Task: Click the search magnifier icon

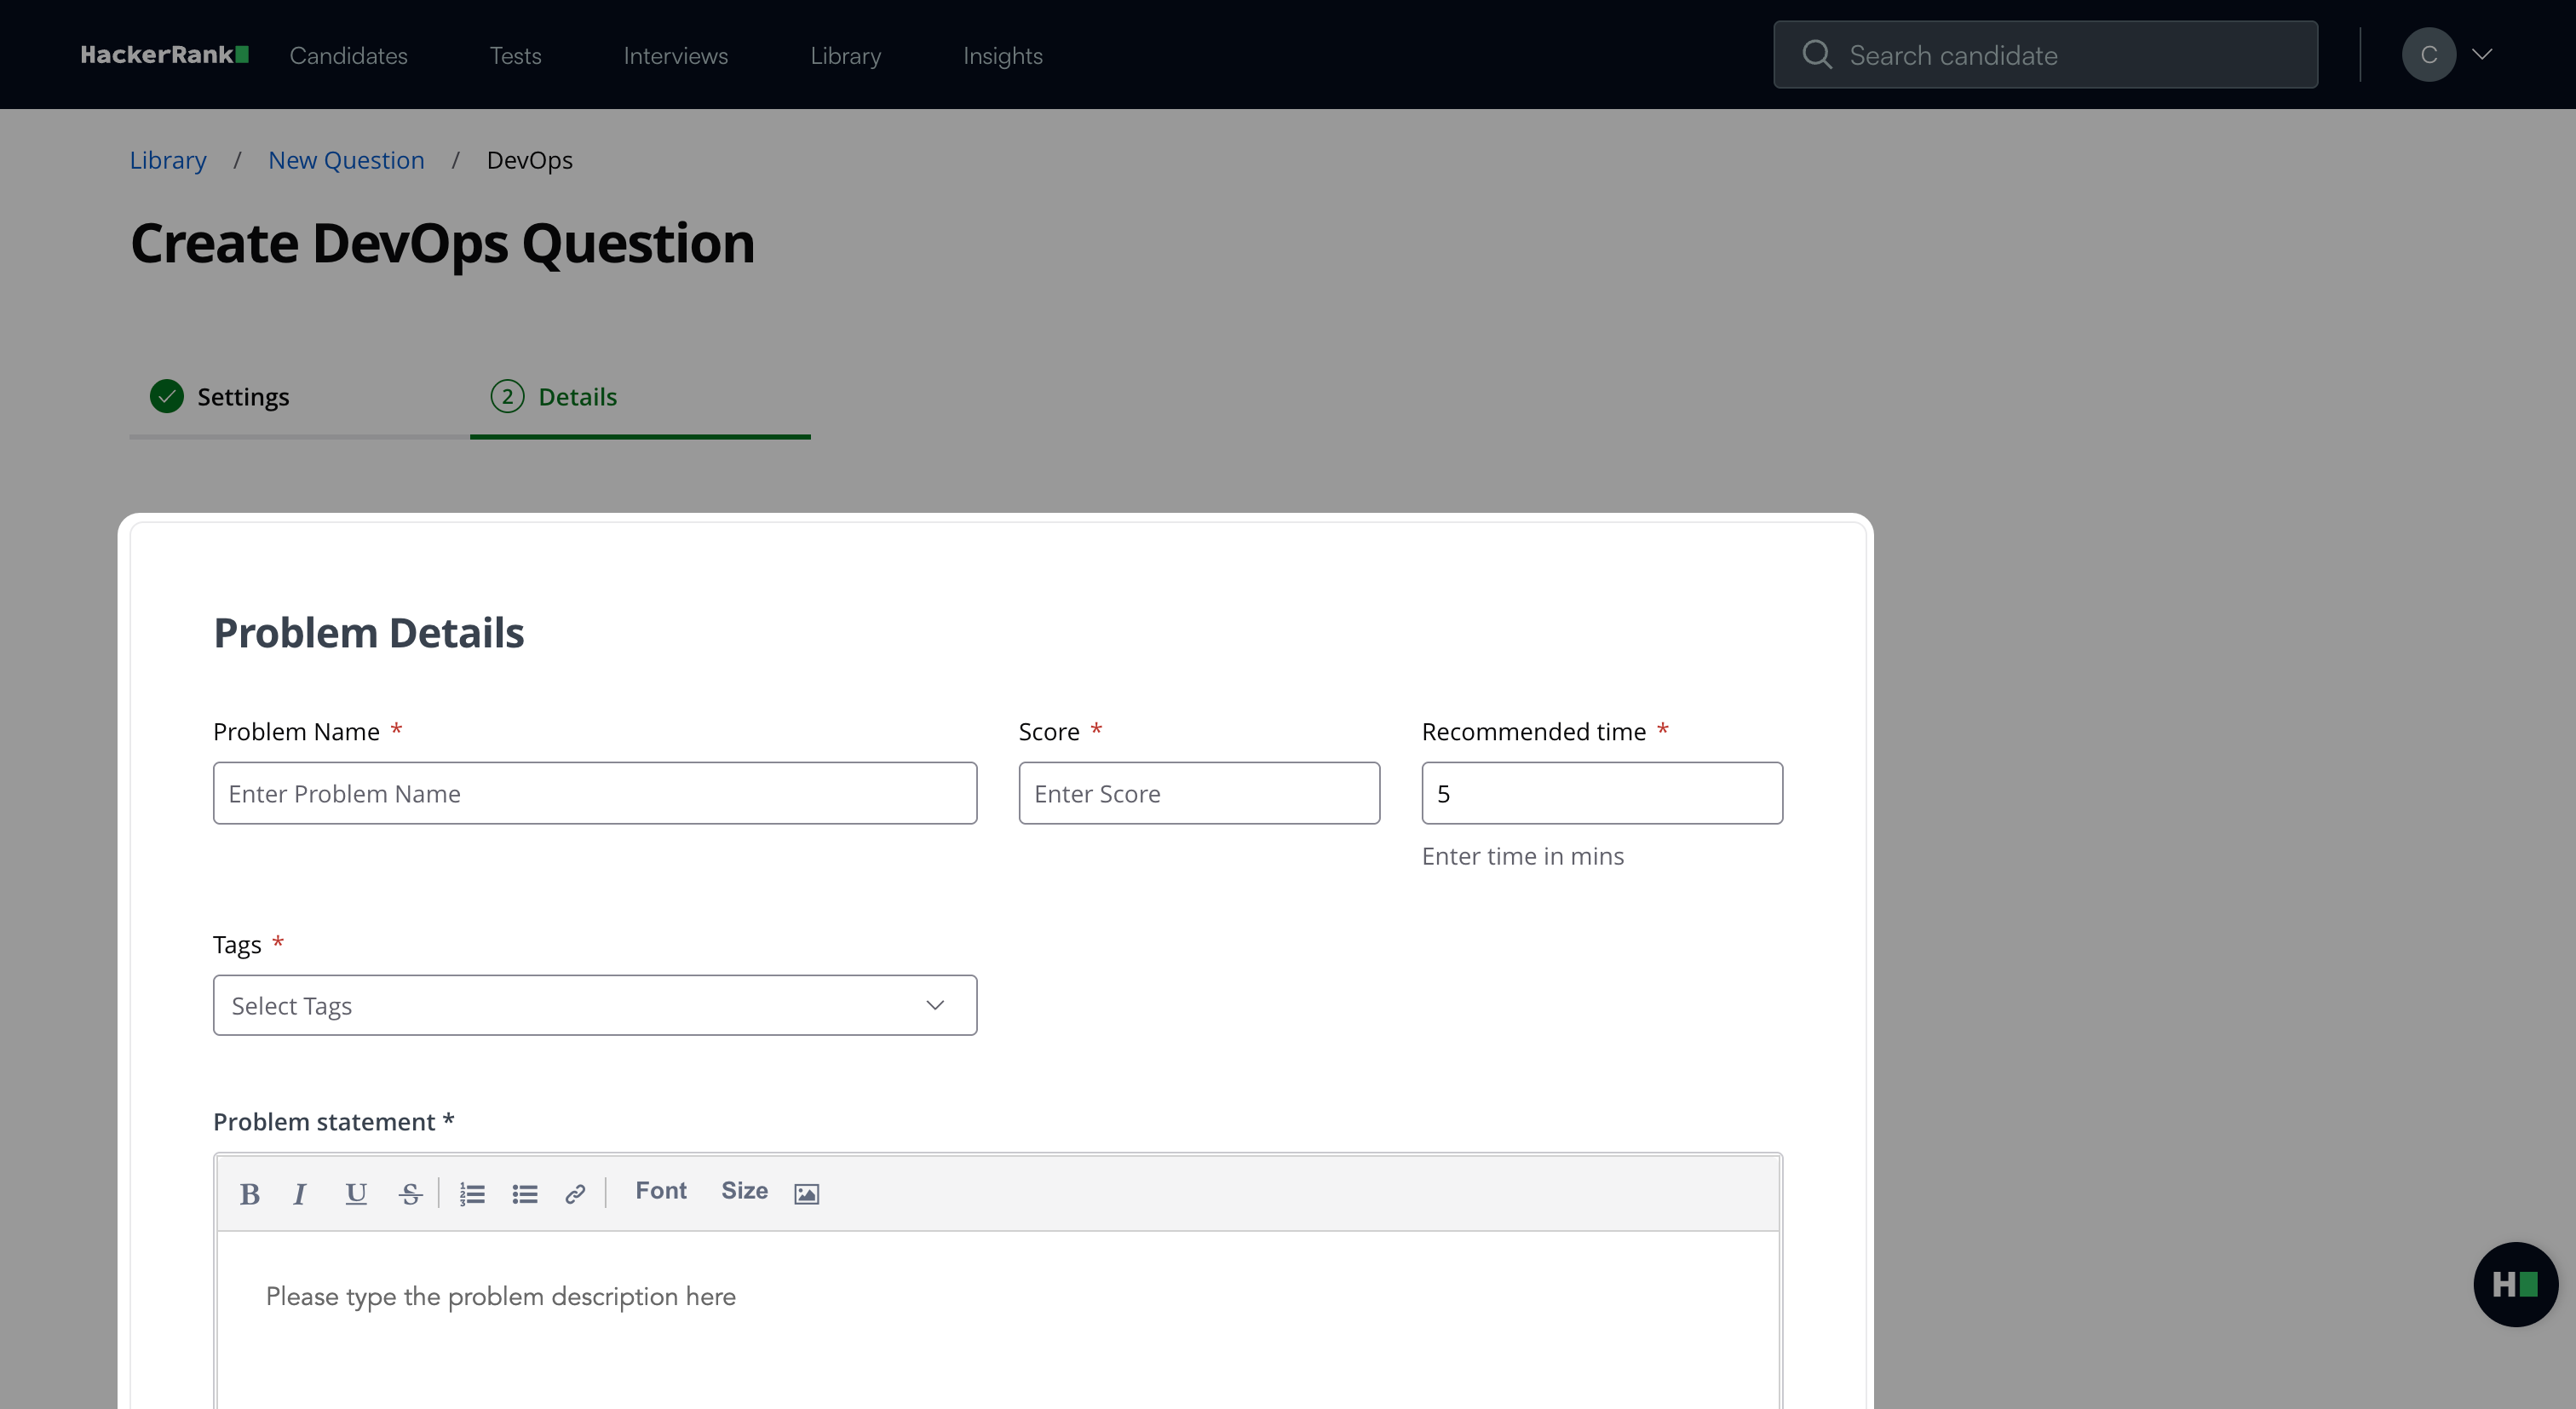Action: point(1817,55)
